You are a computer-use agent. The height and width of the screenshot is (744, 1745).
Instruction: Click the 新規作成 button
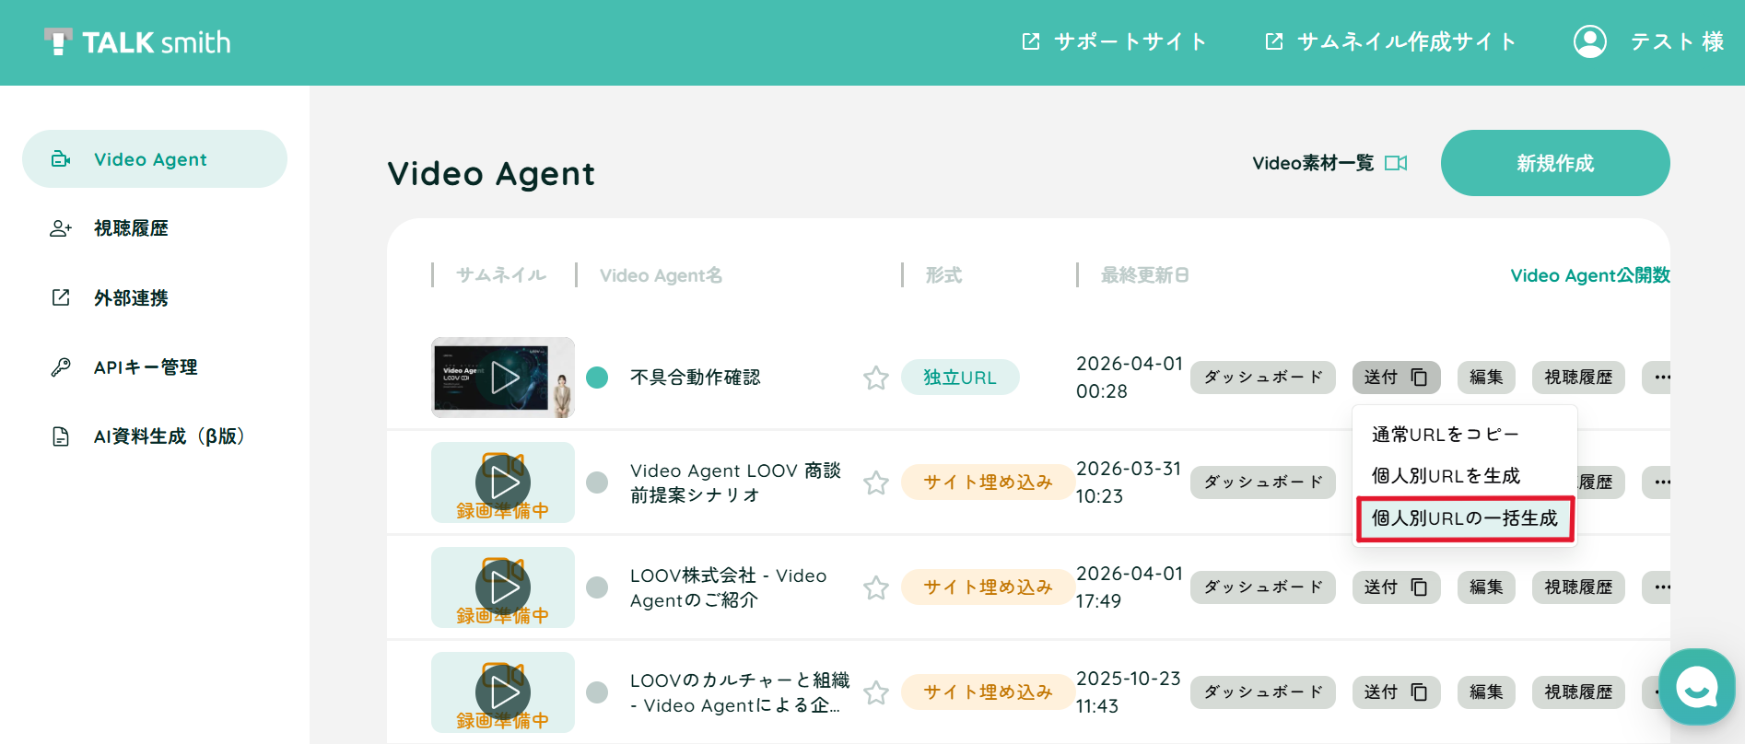pyautogui.click(x=1555, y=163)
